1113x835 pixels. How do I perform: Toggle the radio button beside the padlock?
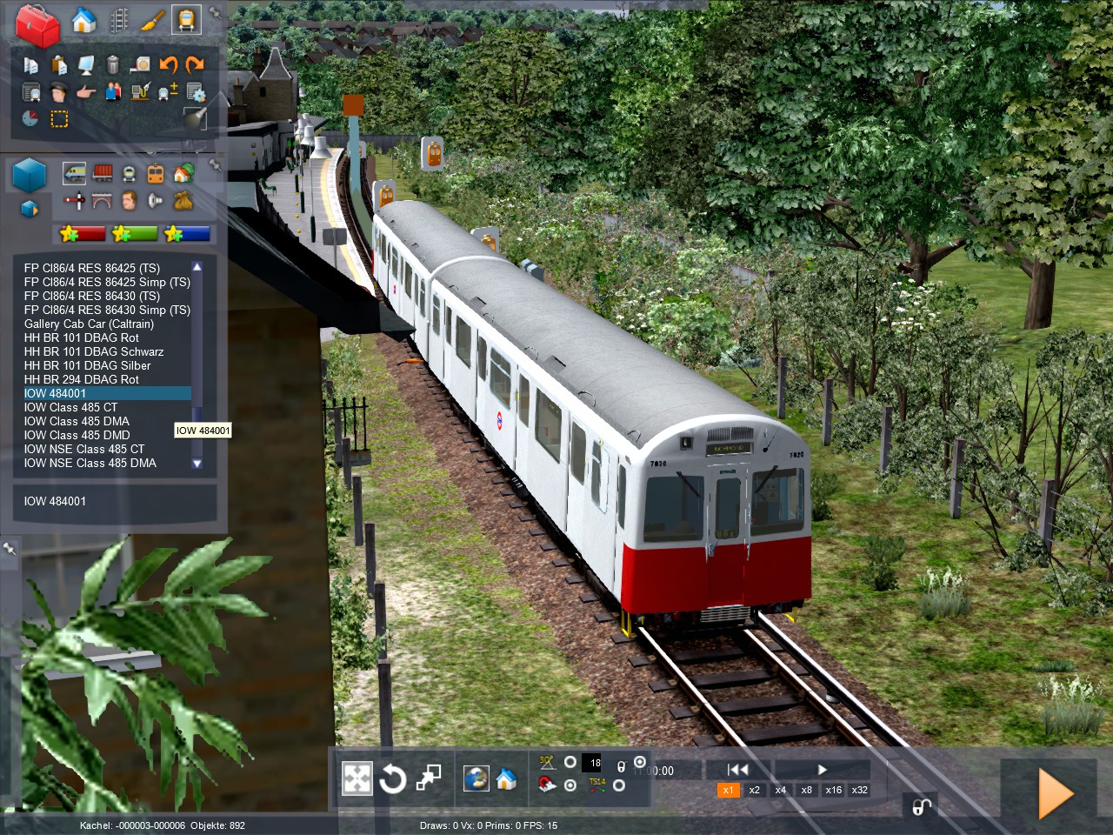[x=640, y=762]
